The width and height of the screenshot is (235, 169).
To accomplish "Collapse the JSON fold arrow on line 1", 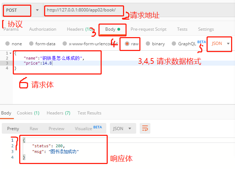I will coord(10,53).
